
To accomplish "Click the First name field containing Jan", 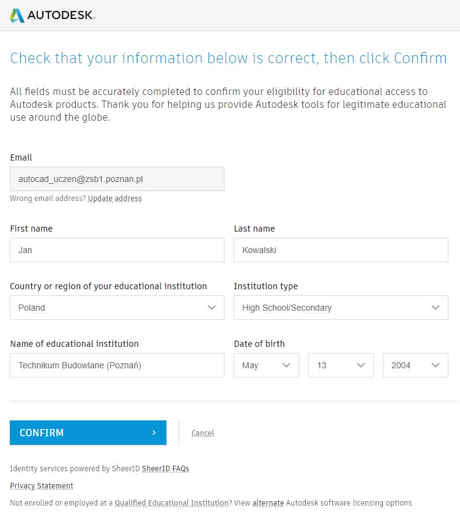I will tap(117, 250).
